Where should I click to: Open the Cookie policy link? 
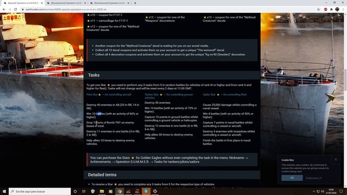pos(313,178)
